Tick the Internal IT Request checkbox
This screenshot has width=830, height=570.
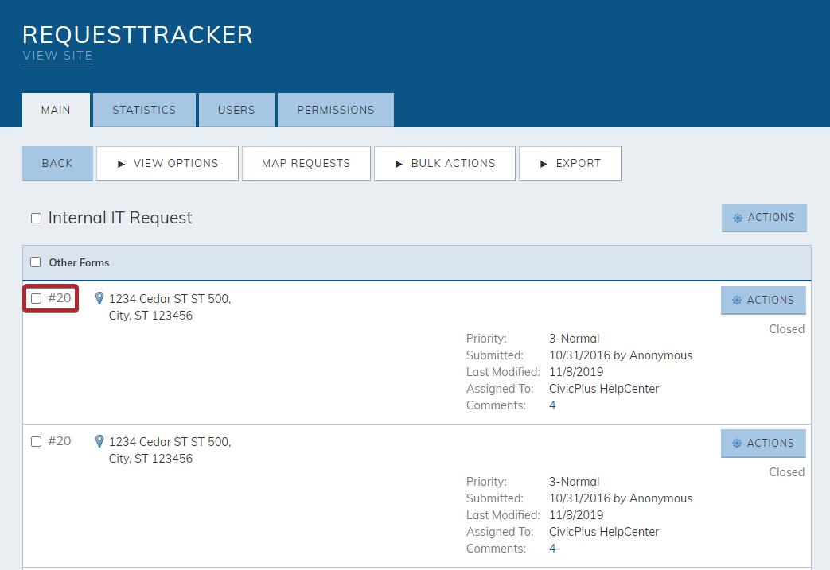(x=36, y=219)
